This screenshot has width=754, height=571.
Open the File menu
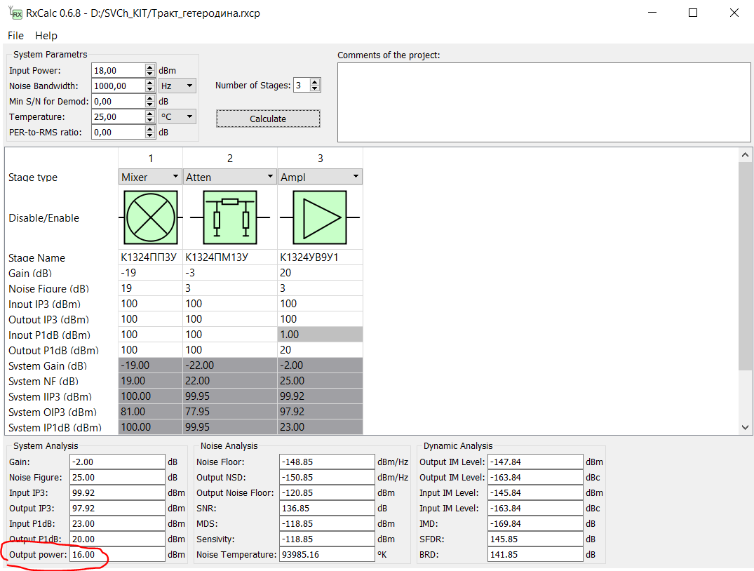(x=16, y=36)
